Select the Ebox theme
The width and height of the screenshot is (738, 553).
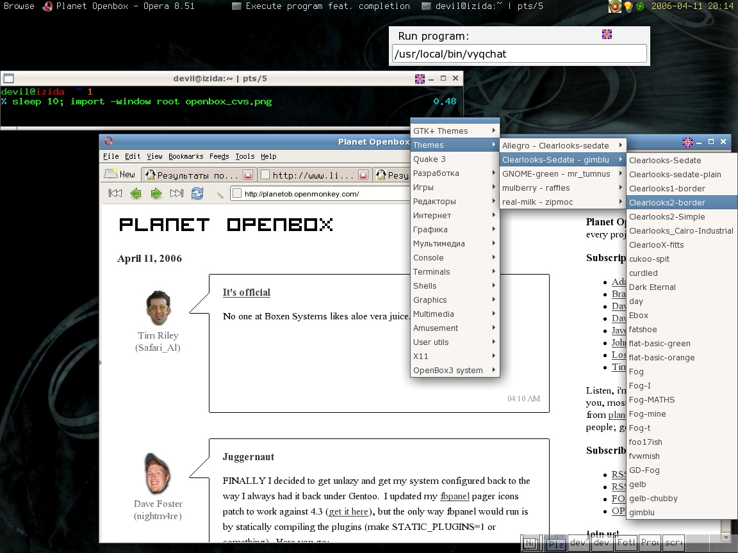click(682, 316)
